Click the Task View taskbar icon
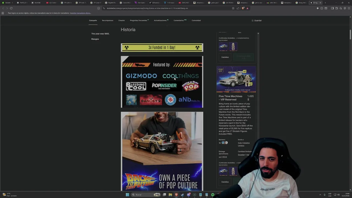Image resolution: width=352 pixels, height=198 pixels. coord(164,195)
